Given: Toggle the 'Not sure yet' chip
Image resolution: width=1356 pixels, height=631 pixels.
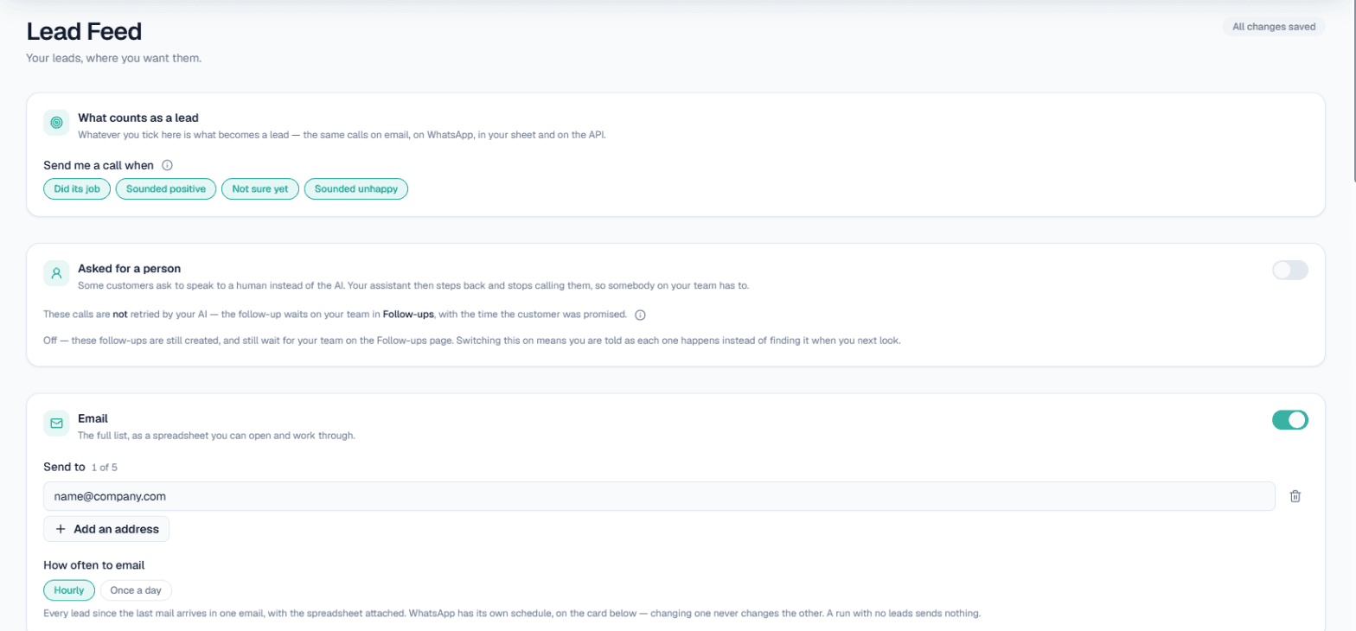Looking at the screenshot, I should pyautogui.click(x=260, y=189).
